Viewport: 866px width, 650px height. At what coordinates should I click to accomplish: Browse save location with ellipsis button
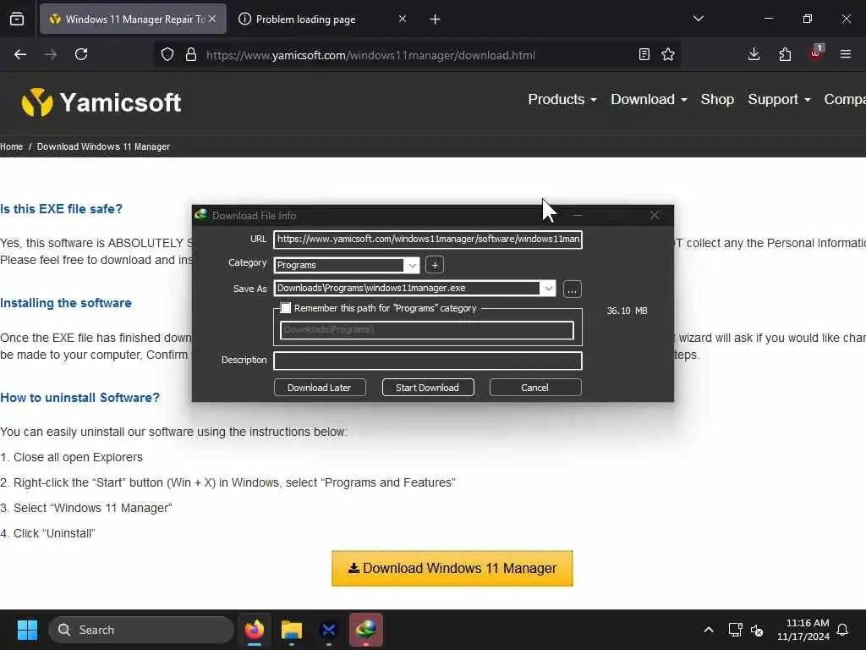(x=573, y=289)
